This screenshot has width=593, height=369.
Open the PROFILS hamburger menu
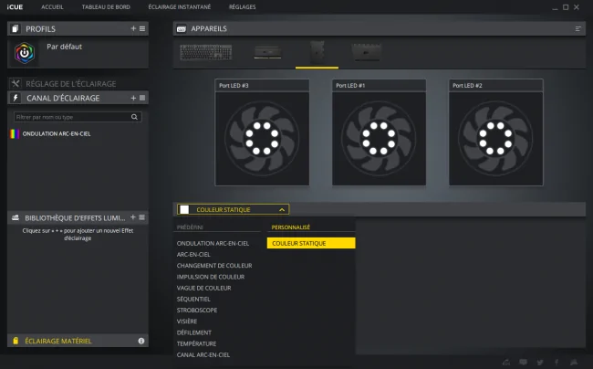[x=142, y=28]
